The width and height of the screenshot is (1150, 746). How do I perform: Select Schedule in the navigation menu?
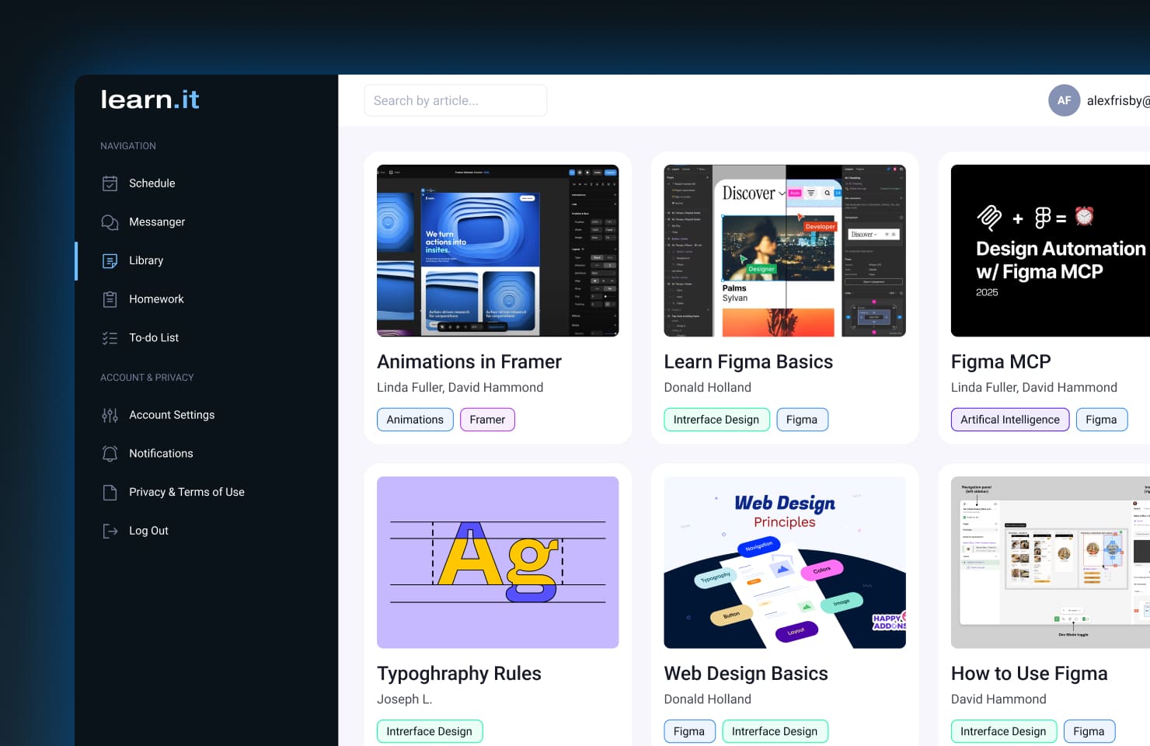point(152,183)
